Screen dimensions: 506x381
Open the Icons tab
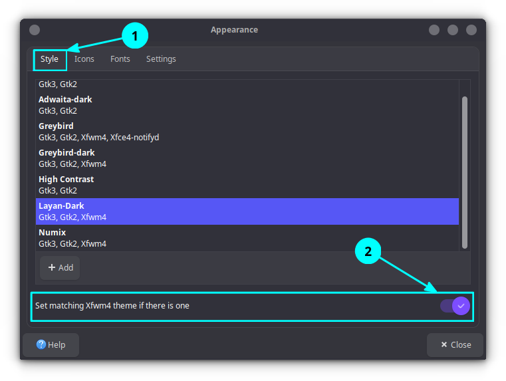84,59
